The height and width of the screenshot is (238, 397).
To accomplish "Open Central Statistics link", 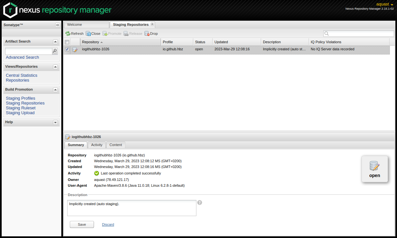I will click(x=22, y=75).
